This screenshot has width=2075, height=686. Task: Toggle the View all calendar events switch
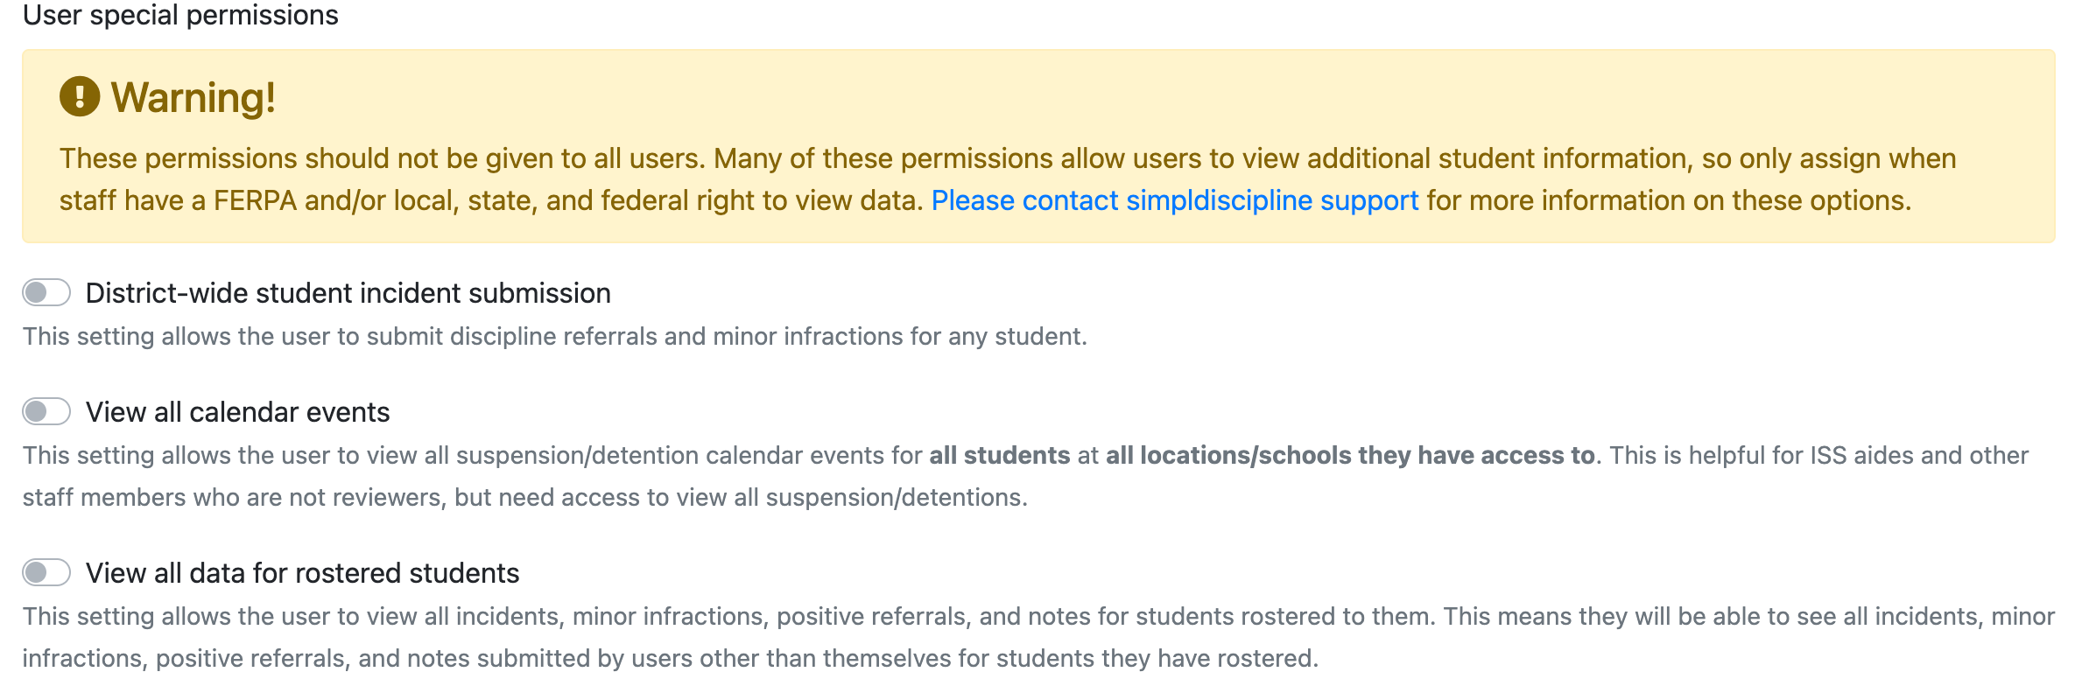tap(46, 411)
